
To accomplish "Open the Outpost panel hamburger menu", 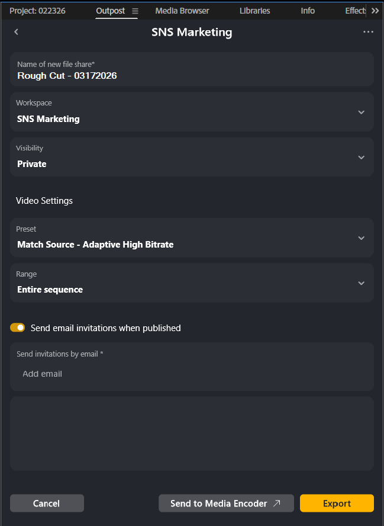I will tap(135, 11).
